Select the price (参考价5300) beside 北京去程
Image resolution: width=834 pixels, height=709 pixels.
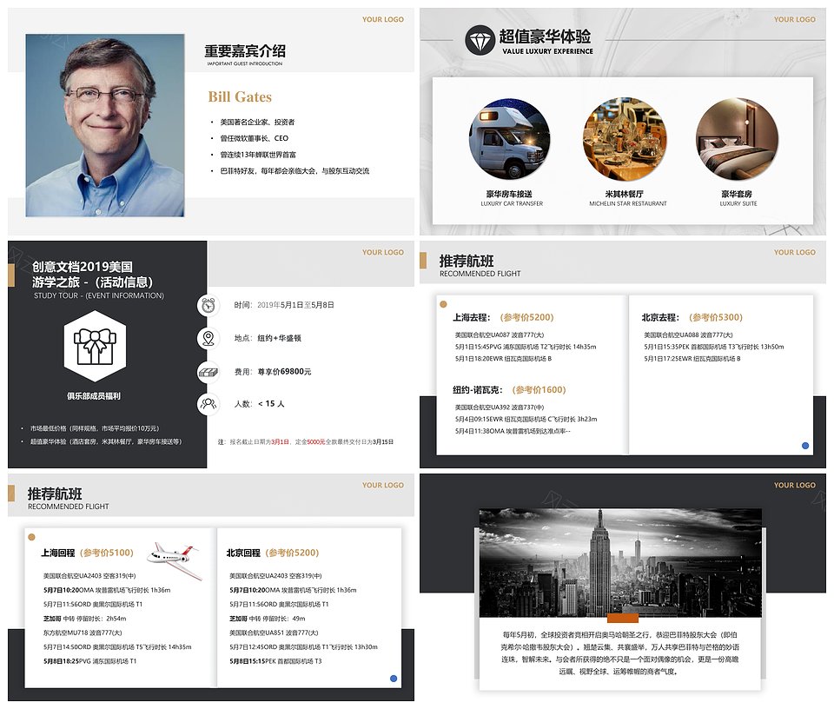pos(715,317)
